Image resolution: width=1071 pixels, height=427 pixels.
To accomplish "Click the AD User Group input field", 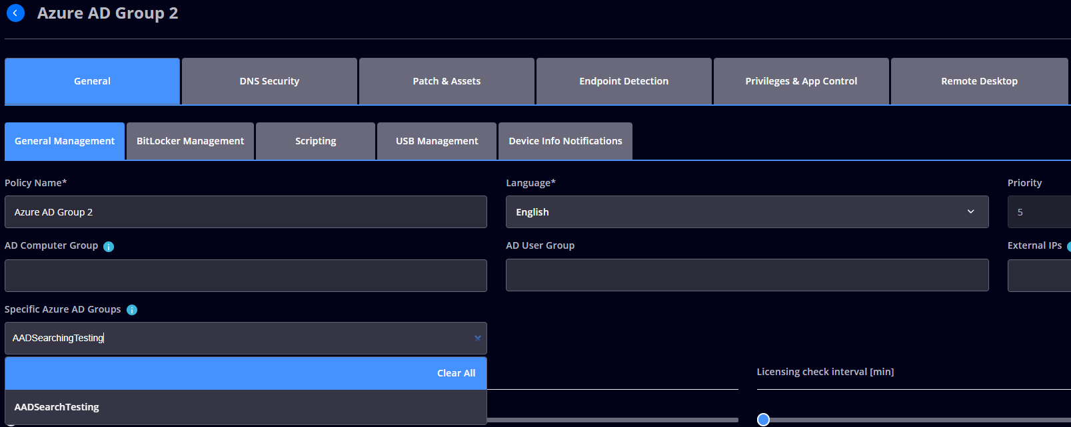I will tap(747, 275).
